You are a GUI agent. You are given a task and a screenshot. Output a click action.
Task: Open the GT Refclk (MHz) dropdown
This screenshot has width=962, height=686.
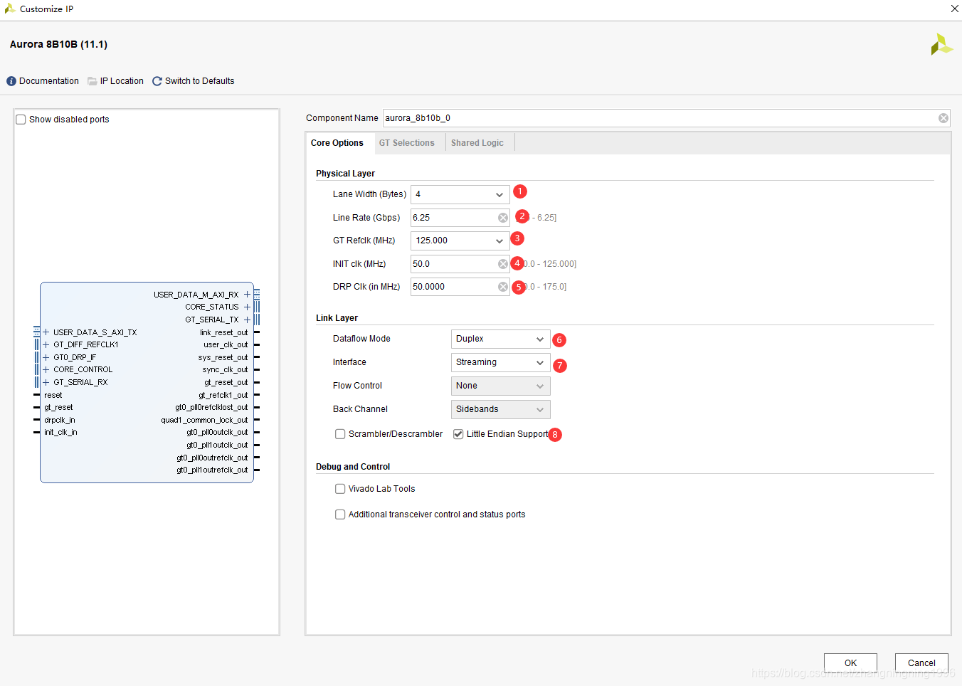(460, 241)
